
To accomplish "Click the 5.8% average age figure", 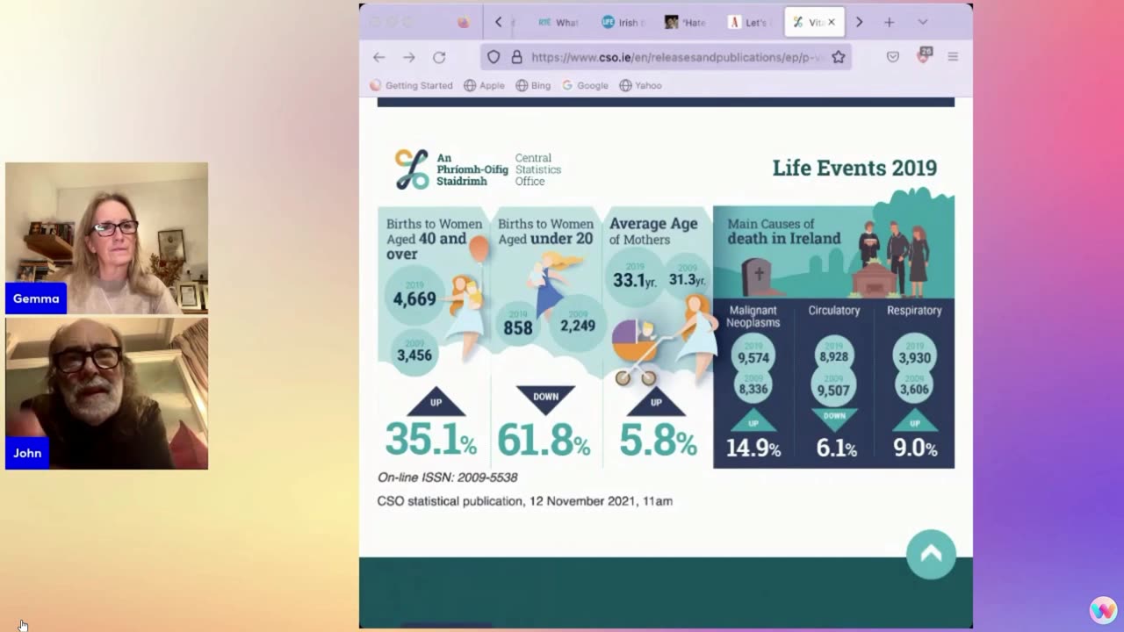I will point(658,439).
